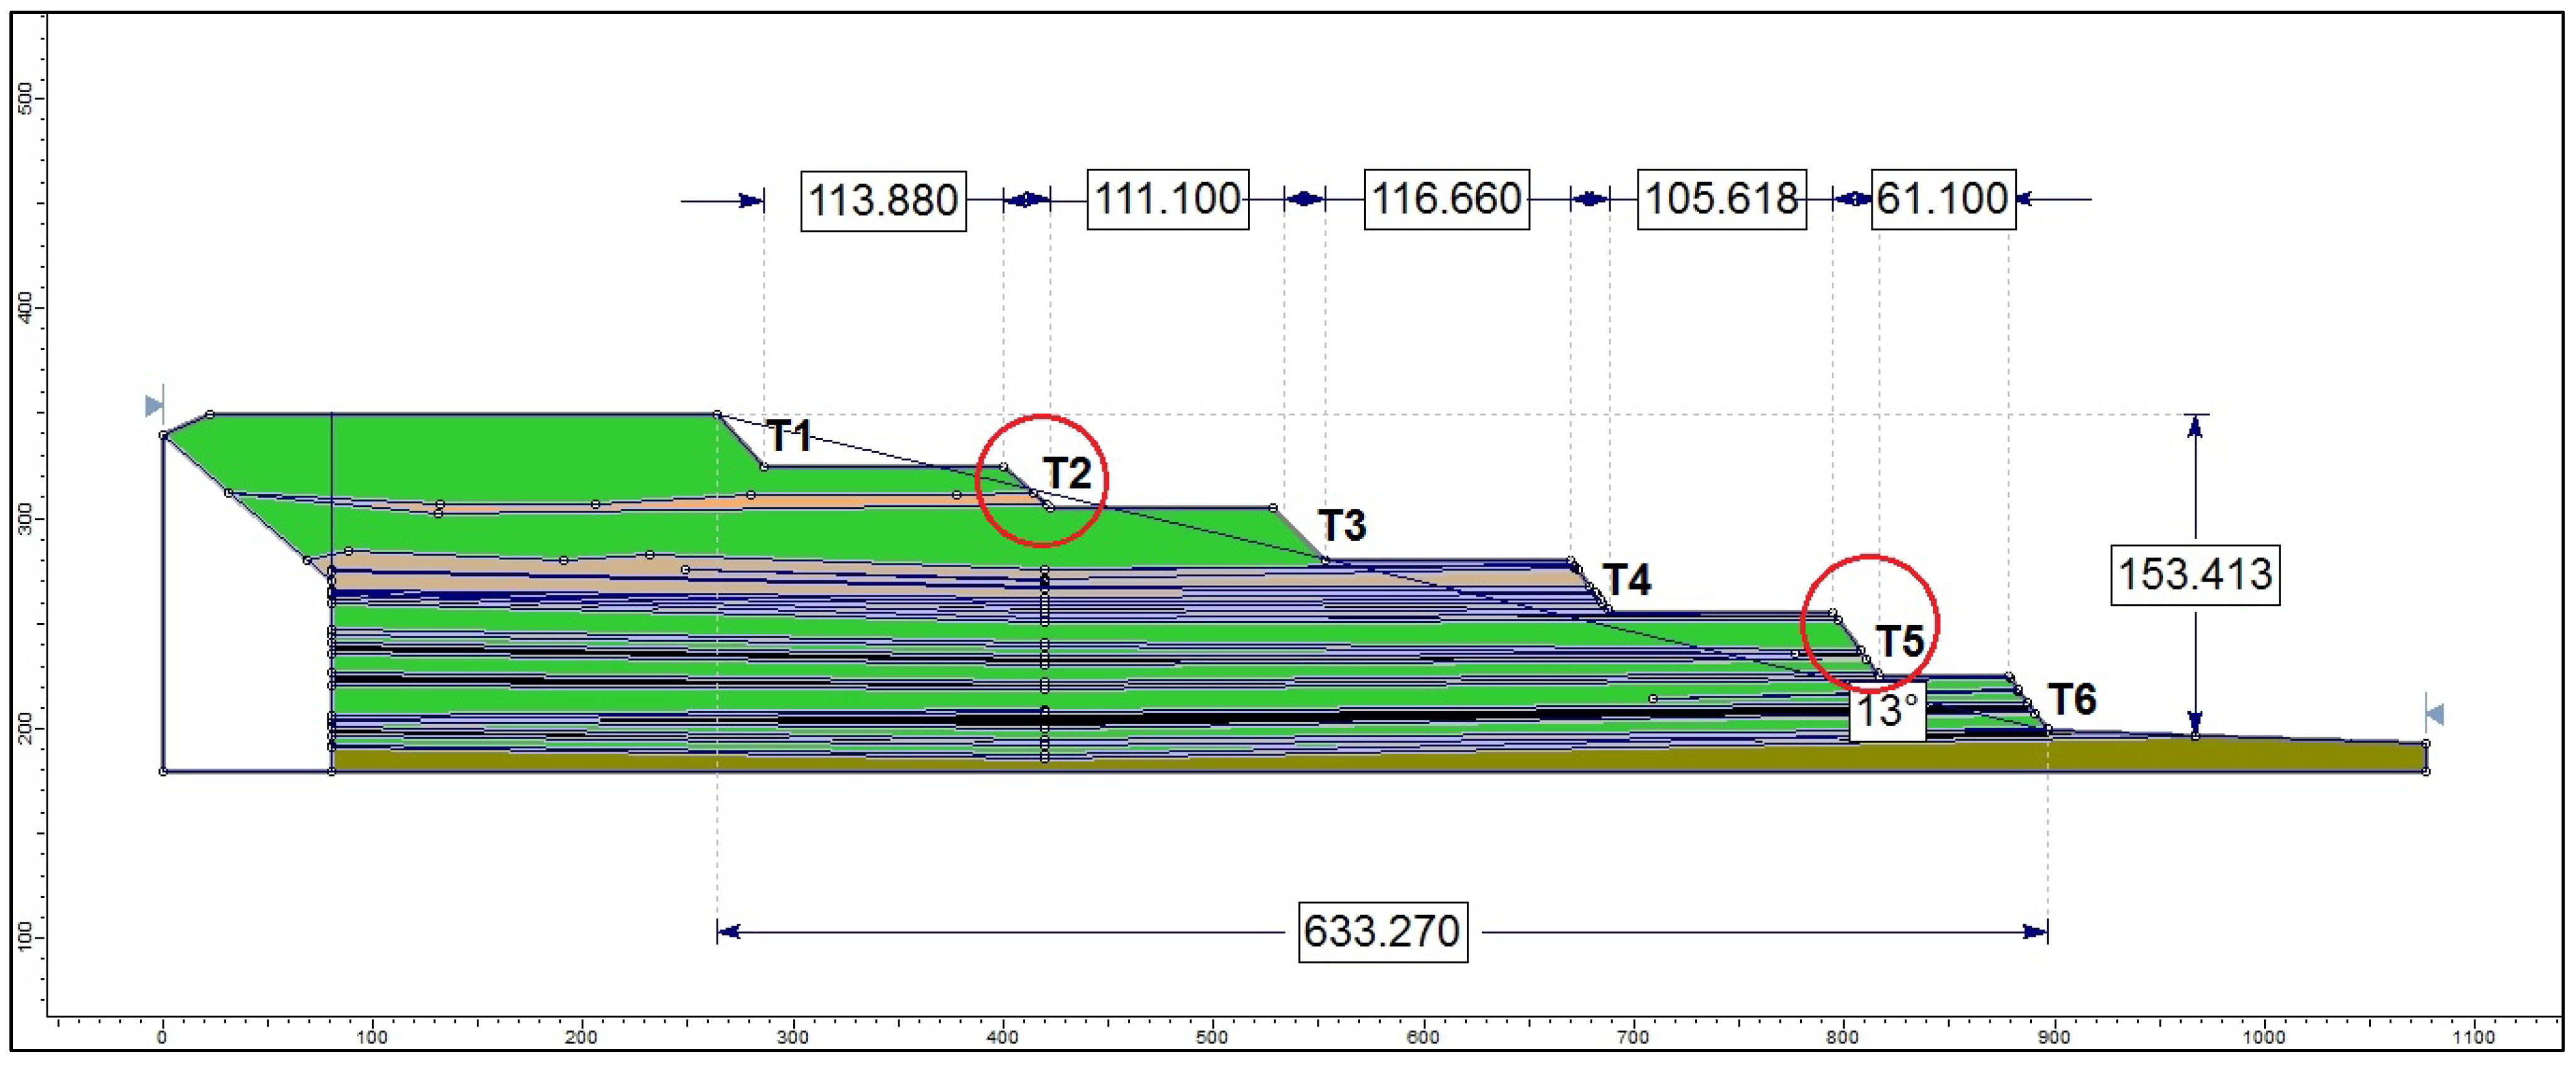The width and height of the screenshot is (2576, 1066).
Task: Click the T3 bench label
Action: coord(1341,525)
